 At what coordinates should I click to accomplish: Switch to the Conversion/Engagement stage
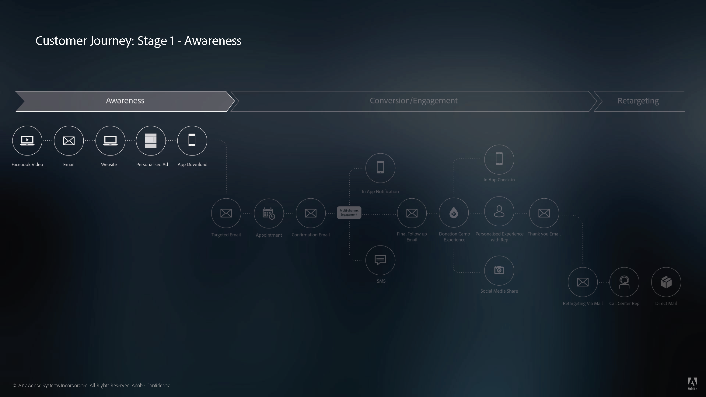[413, 101]
